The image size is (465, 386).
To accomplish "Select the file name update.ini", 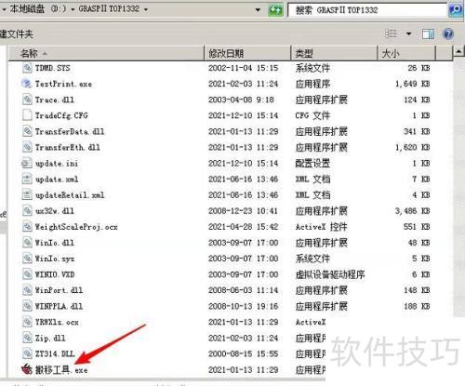I will (x=57, y=164).
